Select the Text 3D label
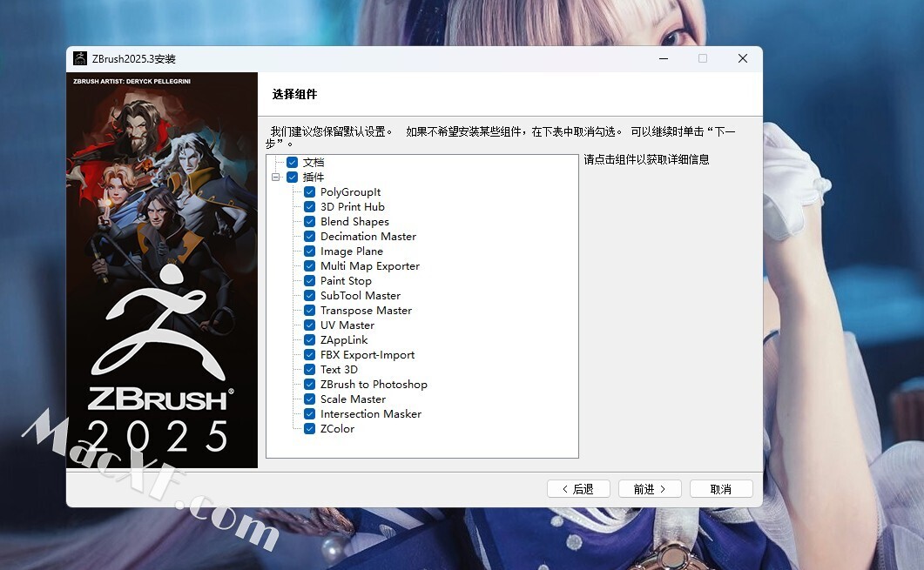Screen dimensions: 924x570 click(339, 369)
